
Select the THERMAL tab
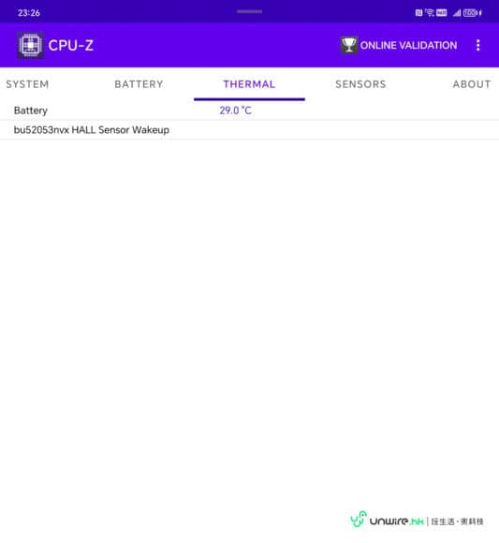249,84
